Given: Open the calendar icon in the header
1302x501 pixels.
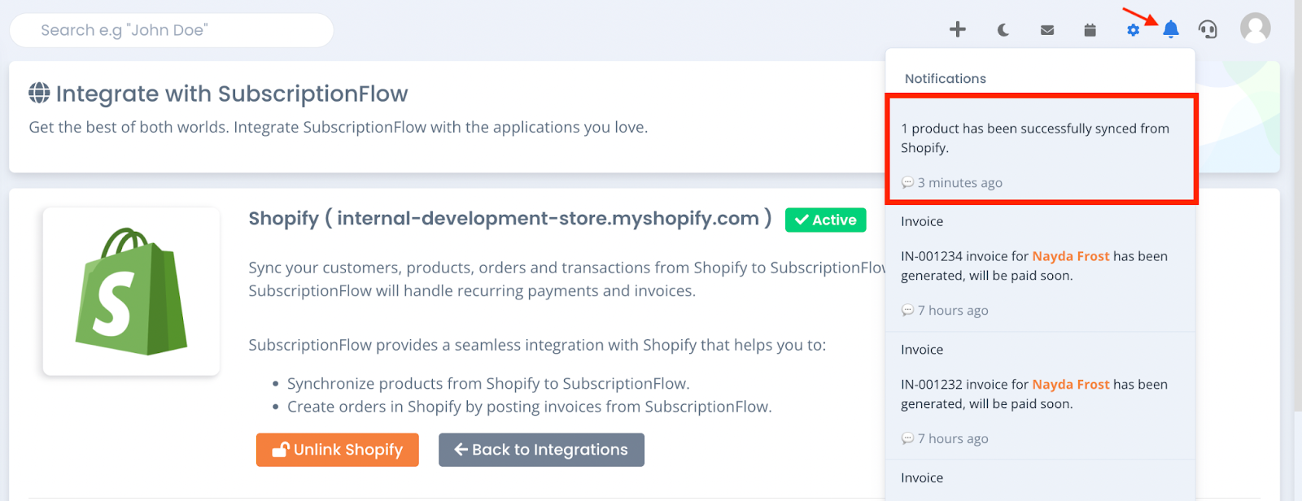Looking at the screenshot, I should 1090,30.
